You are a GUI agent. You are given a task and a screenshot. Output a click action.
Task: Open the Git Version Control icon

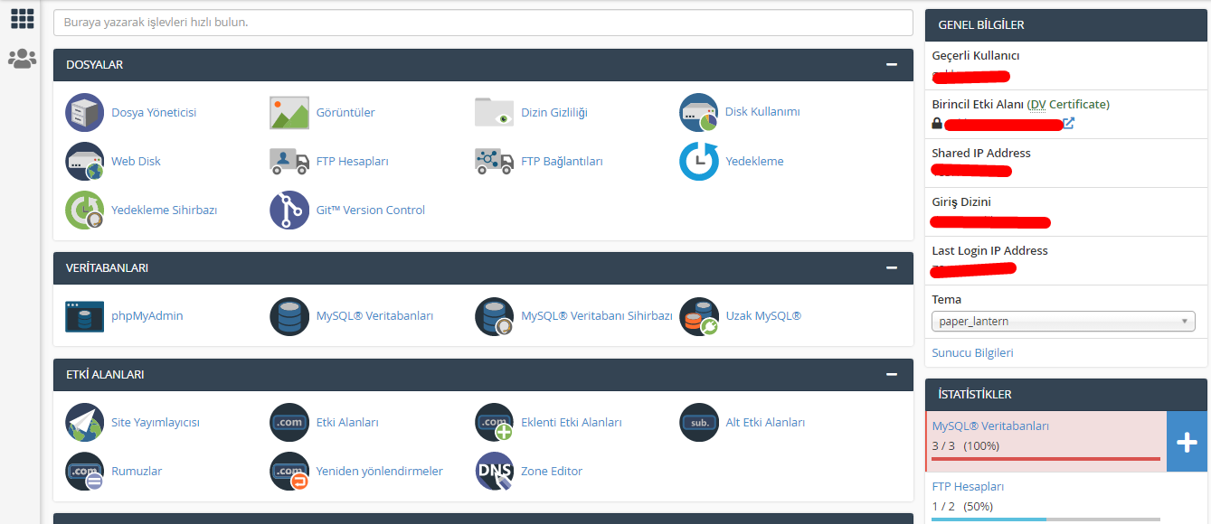tap(289, 211)
